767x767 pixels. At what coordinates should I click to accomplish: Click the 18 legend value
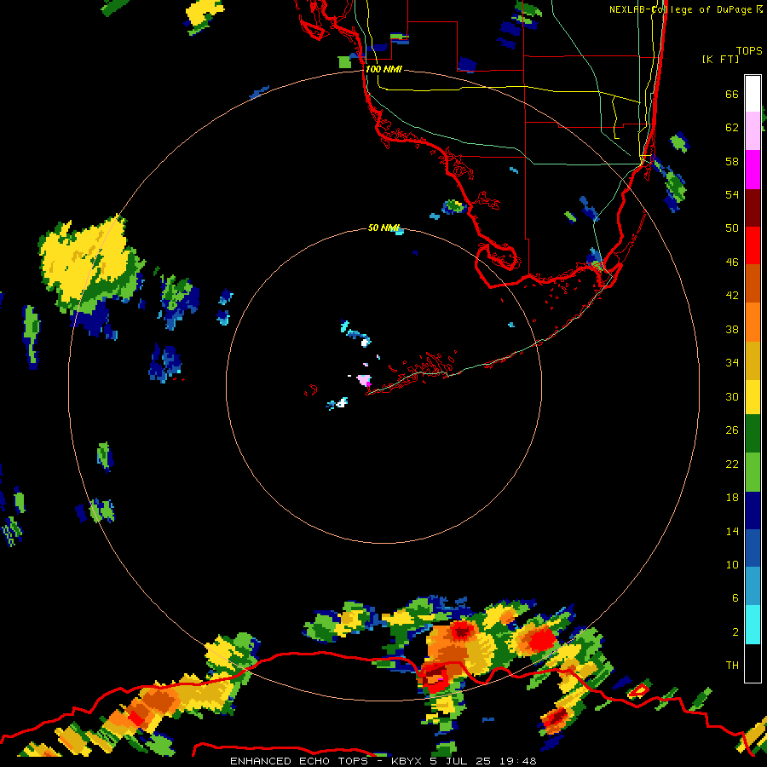pyautogui.click(x=732, y=498)
